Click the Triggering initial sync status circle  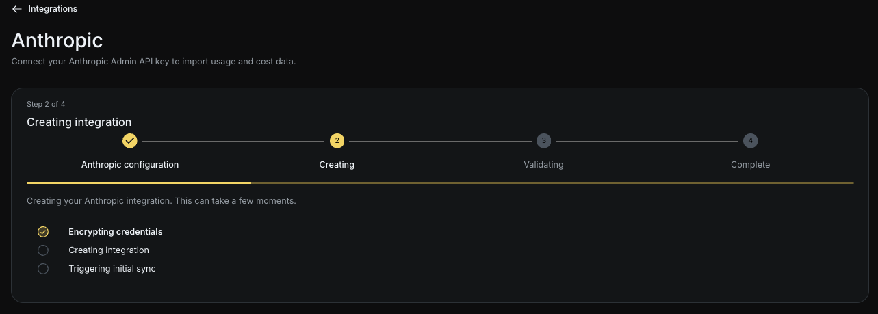click(x=43, y=269)
